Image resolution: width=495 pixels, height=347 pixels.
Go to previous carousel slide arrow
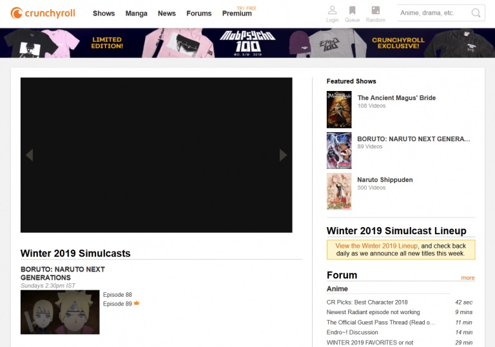(x=30, y=155)
